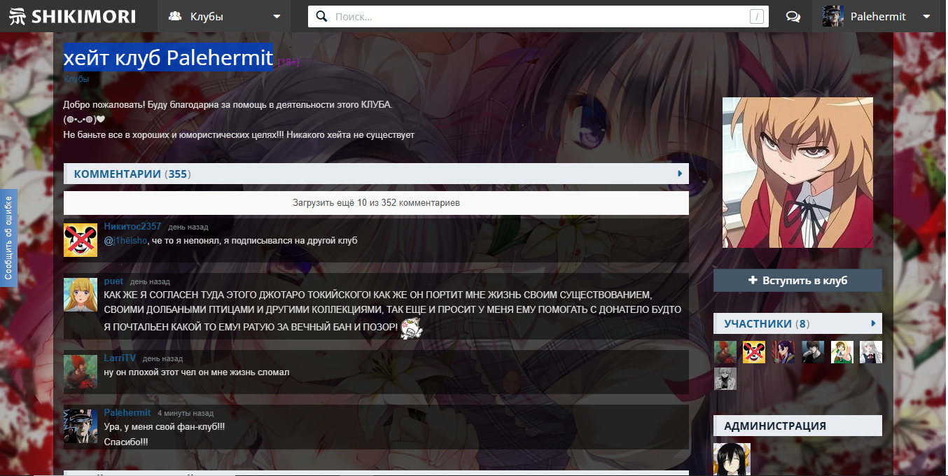948x476 pixels.
Task: Click the administrator's avatar under Администрация
Action: click(x=732, y=459)
